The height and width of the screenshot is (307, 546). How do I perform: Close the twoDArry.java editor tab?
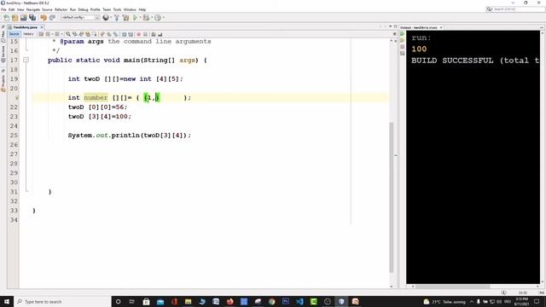point(42,27)
